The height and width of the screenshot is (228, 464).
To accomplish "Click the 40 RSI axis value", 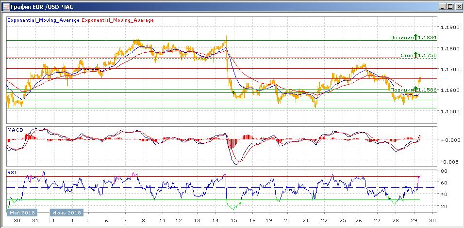I will 444,194.
